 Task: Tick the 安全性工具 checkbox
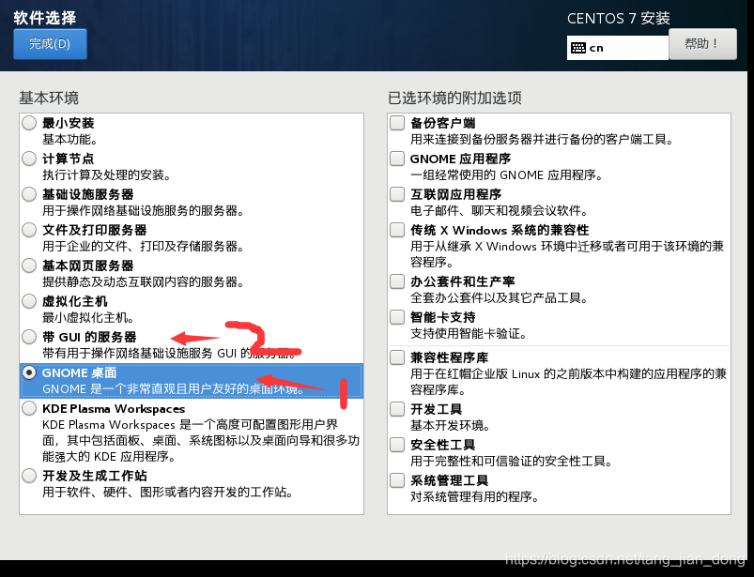click(397, 445)
